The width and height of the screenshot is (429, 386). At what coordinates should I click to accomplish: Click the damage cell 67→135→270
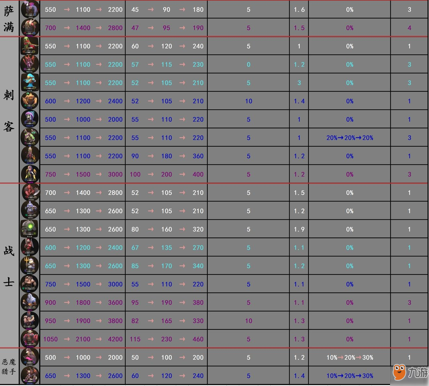coord(167,248)
